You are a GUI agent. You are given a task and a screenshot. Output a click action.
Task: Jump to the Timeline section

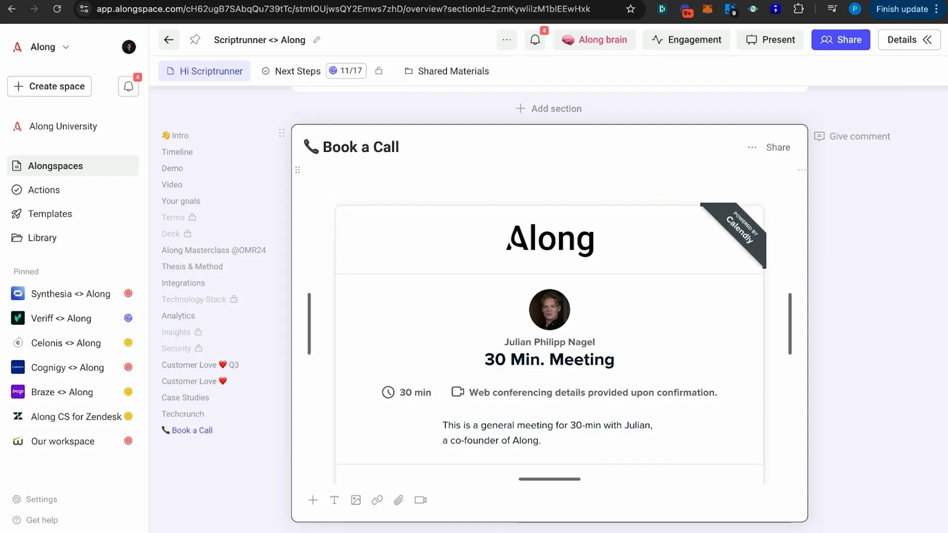coord(177,152)
